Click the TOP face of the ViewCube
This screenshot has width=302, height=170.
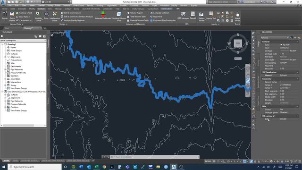[238, 43]
